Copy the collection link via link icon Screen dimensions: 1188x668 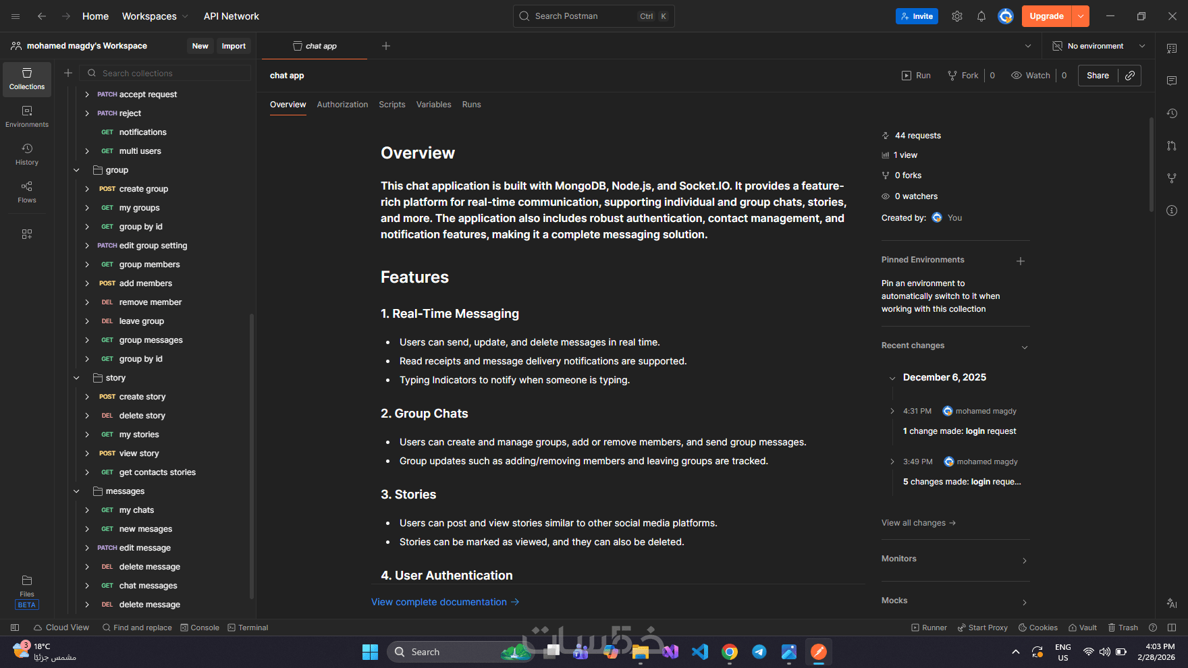(1130, 76)
